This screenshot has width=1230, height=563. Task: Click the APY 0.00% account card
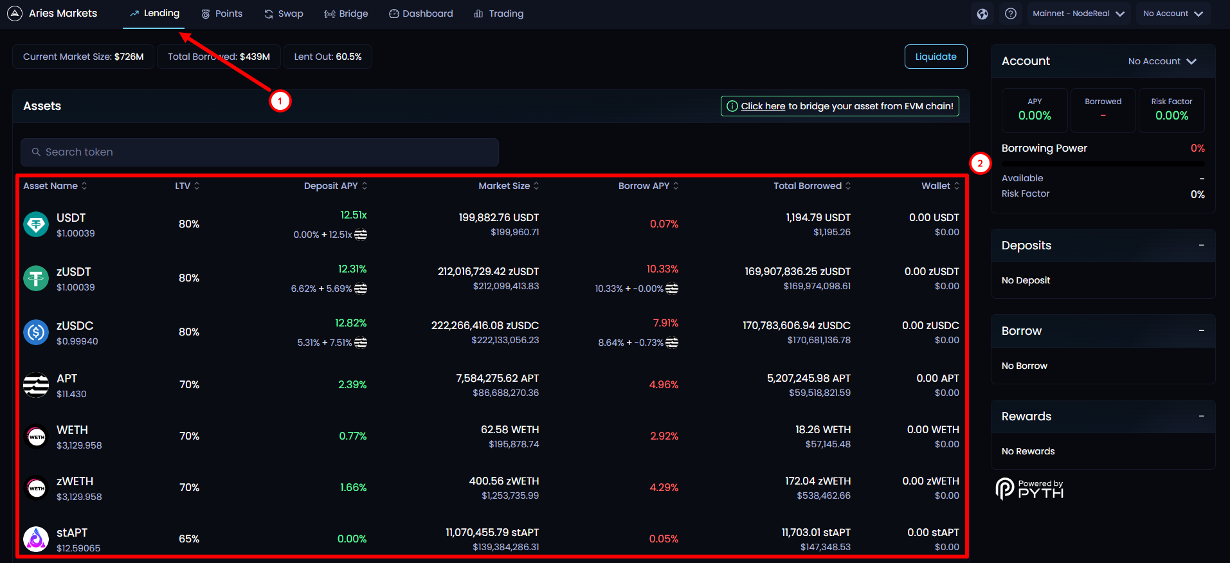click(1035, 111)
